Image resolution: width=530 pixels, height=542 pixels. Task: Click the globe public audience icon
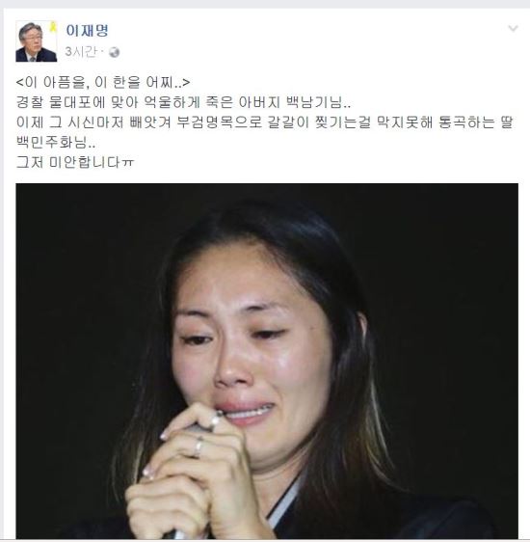114,52
